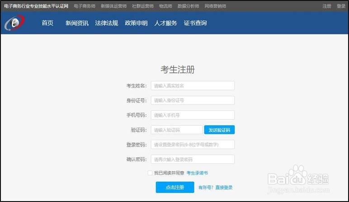349x202 pixels.
Task: Navigate to 证书查询 page
Action: (x=195, y=23)
